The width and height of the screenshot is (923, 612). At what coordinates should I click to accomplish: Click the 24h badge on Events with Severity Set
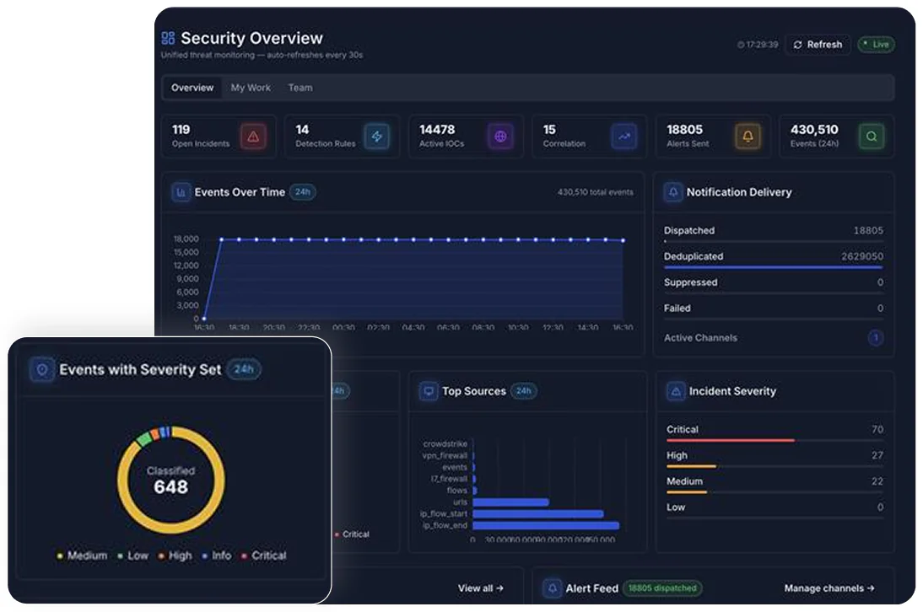tap(244, 369)
